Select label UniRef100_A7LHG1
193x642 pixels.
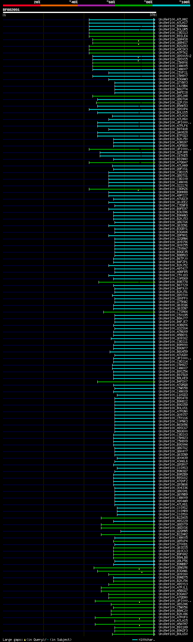(173, 505)
